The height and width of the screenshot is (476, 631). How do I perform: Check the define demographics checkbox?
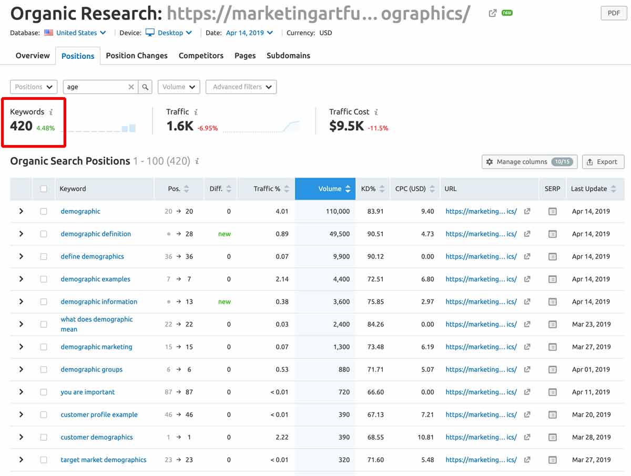pos(44,256)
